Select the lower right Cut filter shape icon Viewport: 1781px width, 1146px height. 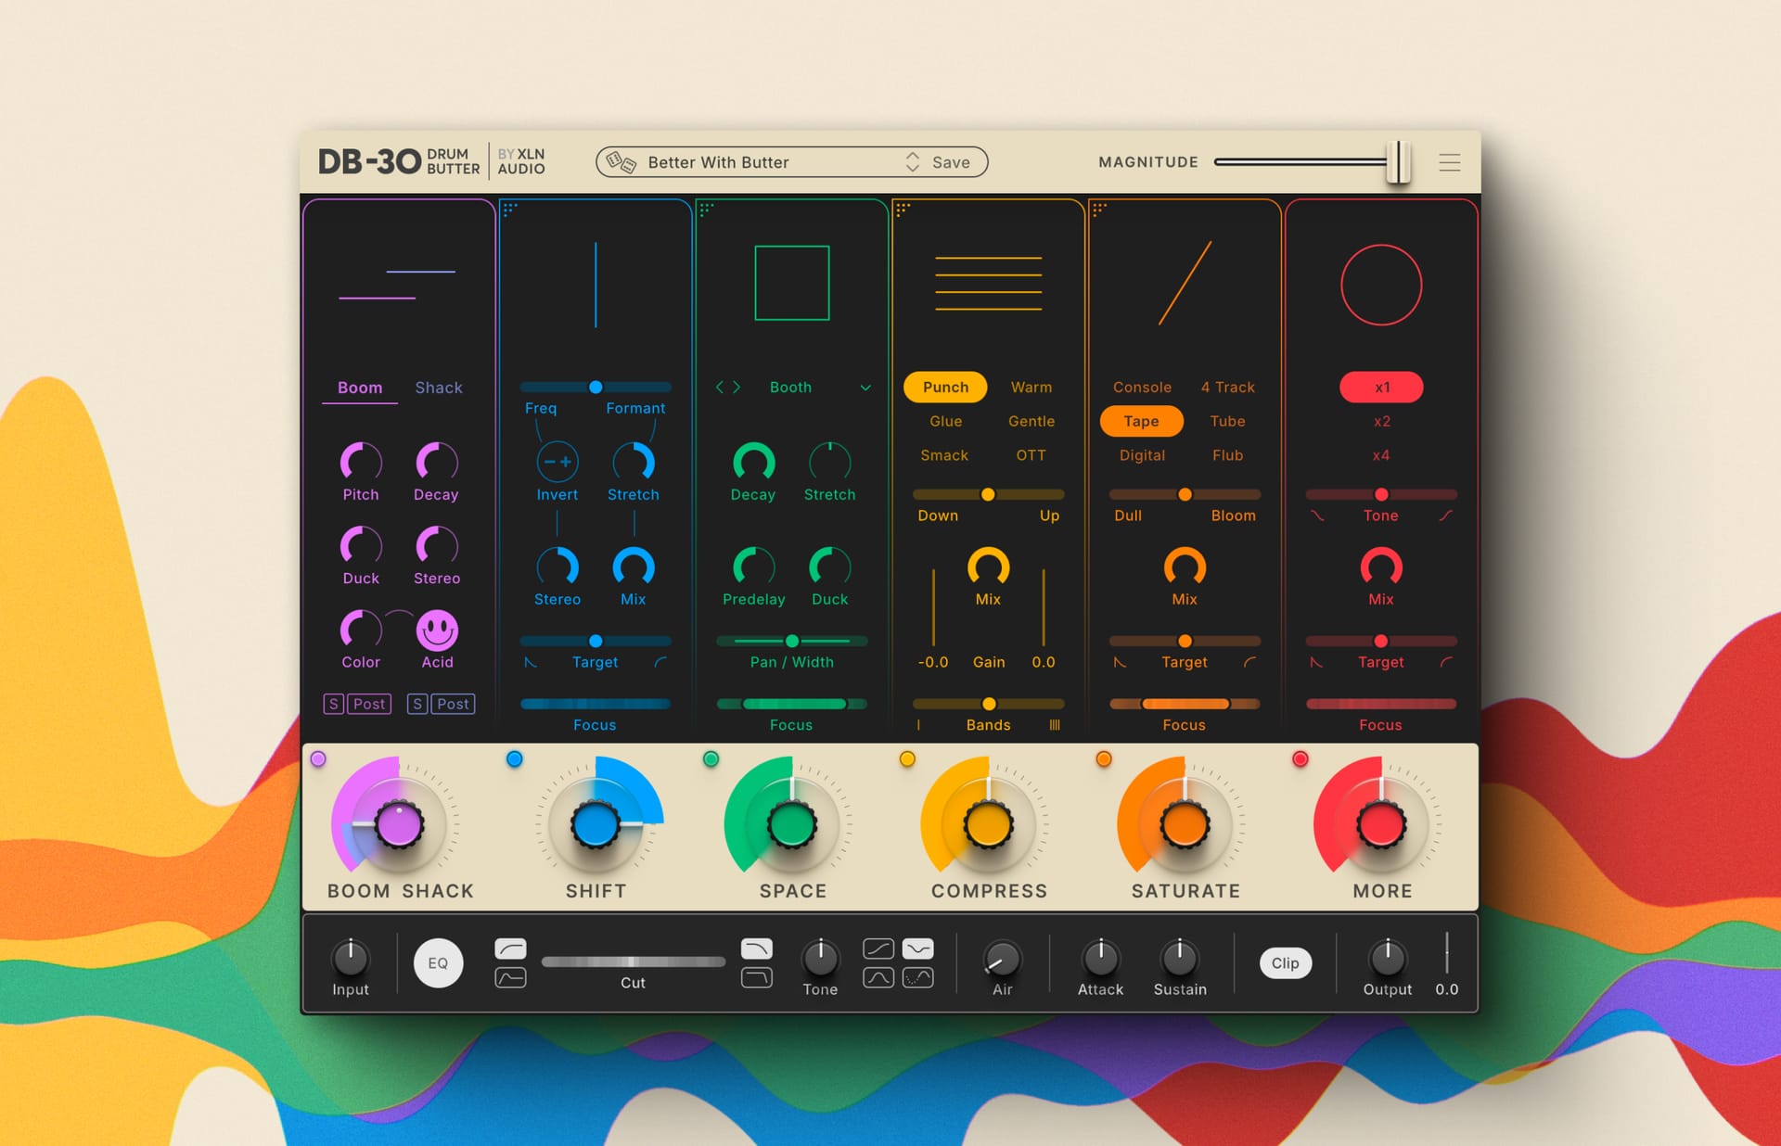pyautogui.click(x=756, y=977)
